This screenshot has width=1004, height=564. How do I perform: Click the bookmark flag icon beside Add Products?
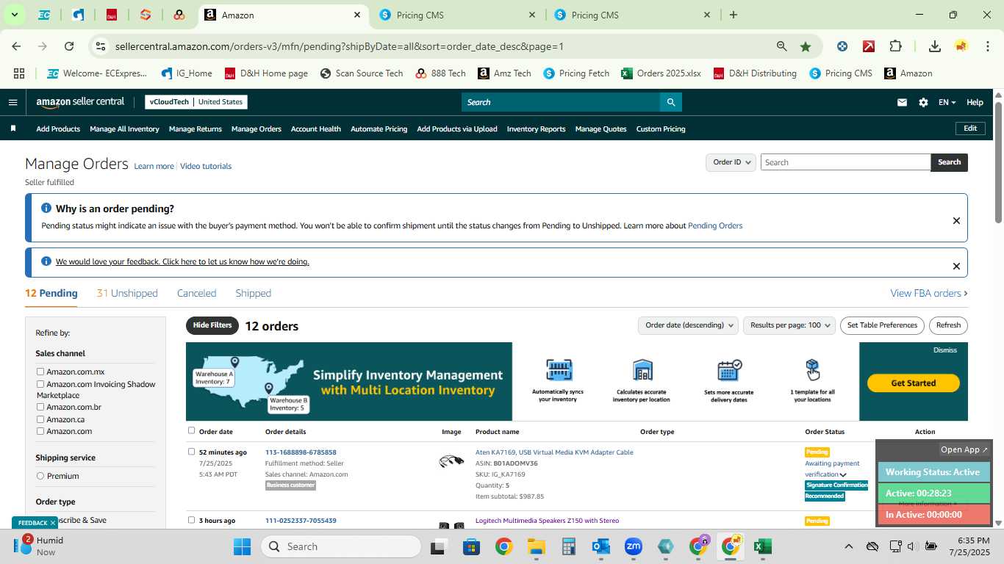[x=13, y=129]
